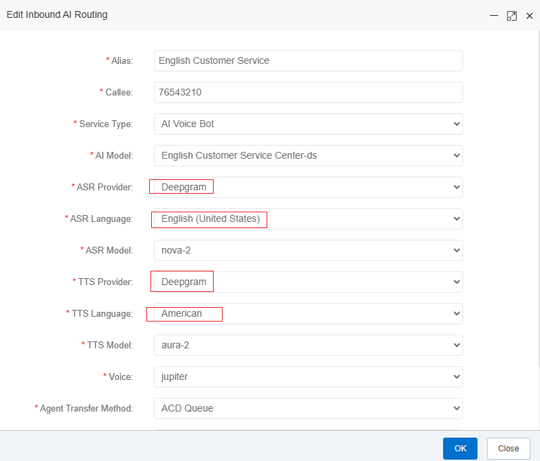The height and width of the screenshot is (461, 540).
Task: Click the TTS Model label
Action: click(x=110, y=346)
